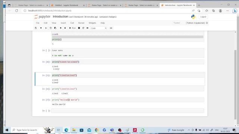239x134 pixels.
Task: Open browser settings and more menu
Action: 227,11
